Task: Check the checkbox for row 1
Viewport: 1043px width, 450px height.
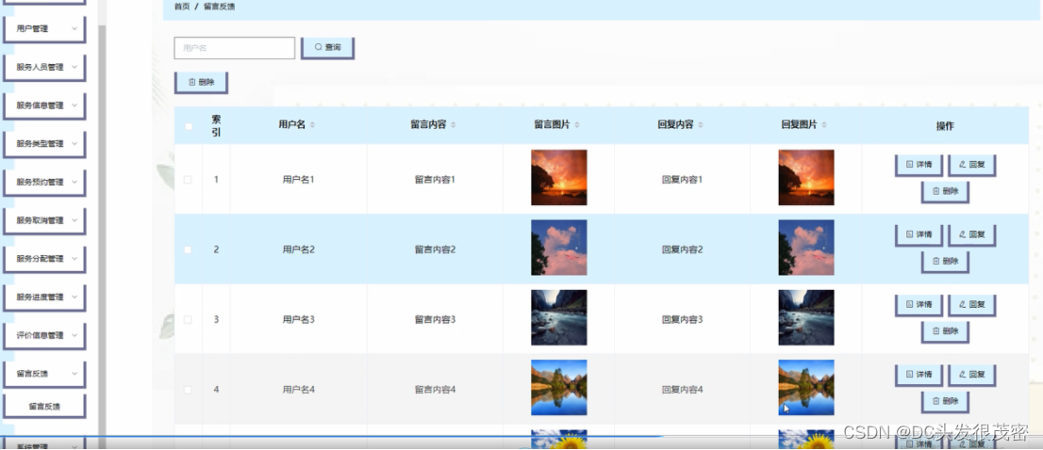Action: click(x=188, y=180)
